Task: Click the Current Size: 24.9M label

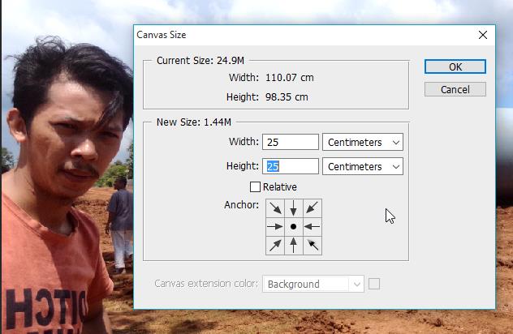Action: pyautogui.click(x=200, y=61)
